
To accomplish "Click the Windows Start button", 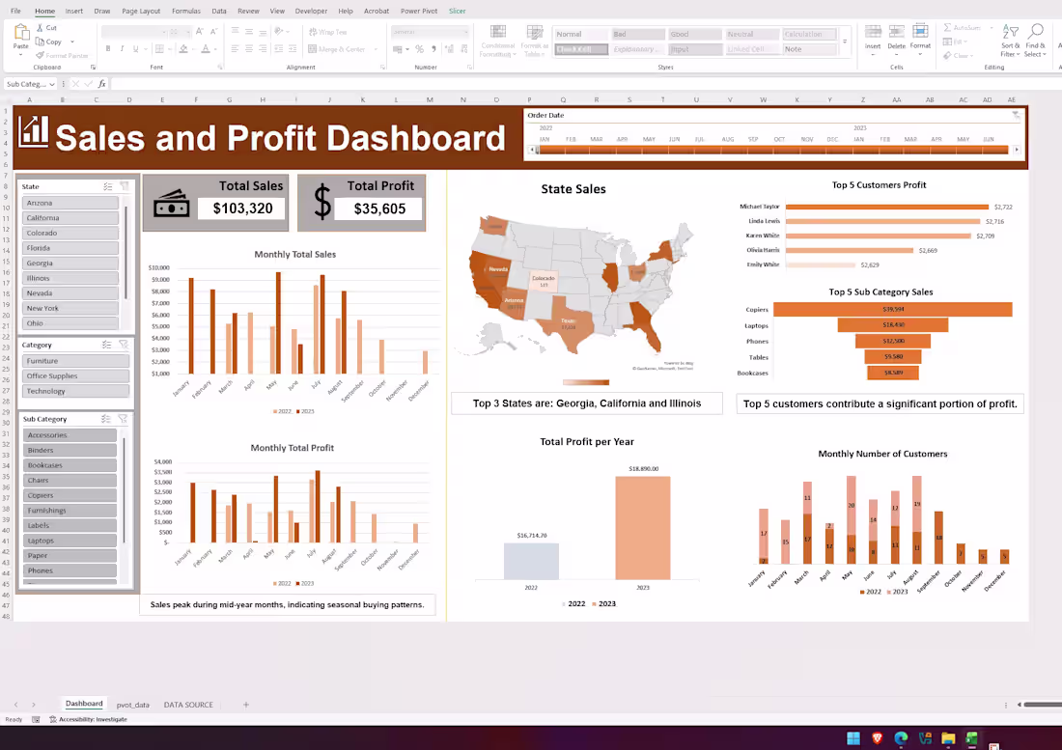I will [853, 738].
